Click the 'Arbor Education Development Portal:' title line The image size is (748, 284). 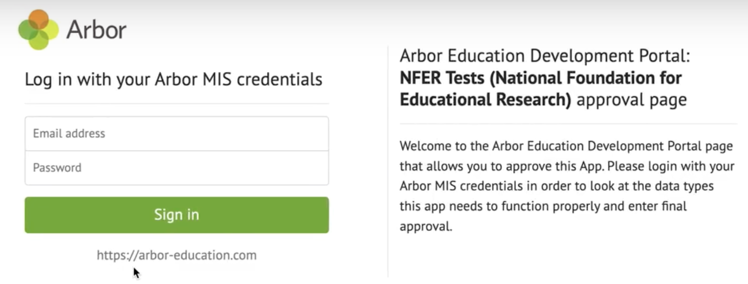click(544, 56)
